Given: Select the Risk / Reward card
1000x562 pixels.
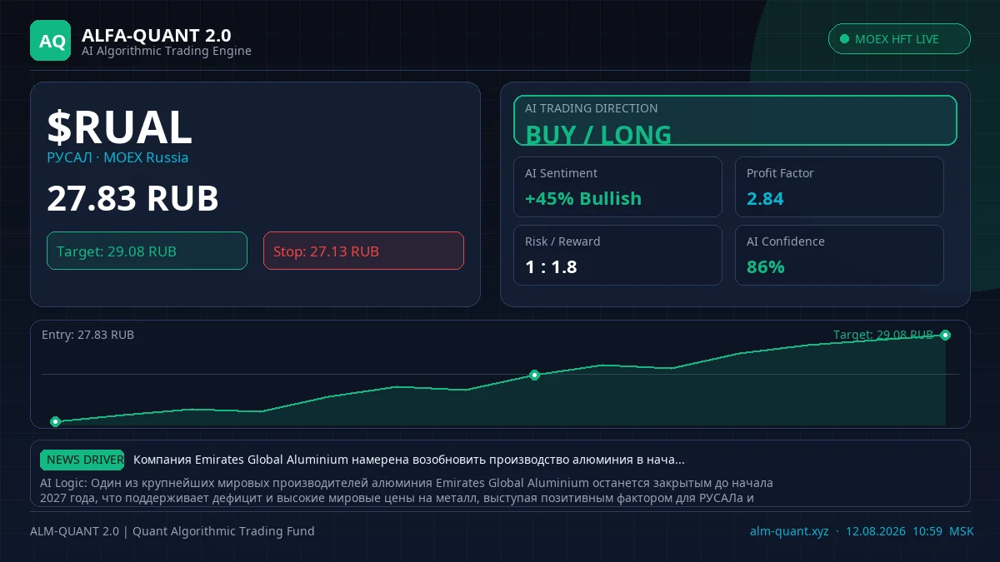Looking at the screenshot, I should click(x=617, y=256).
